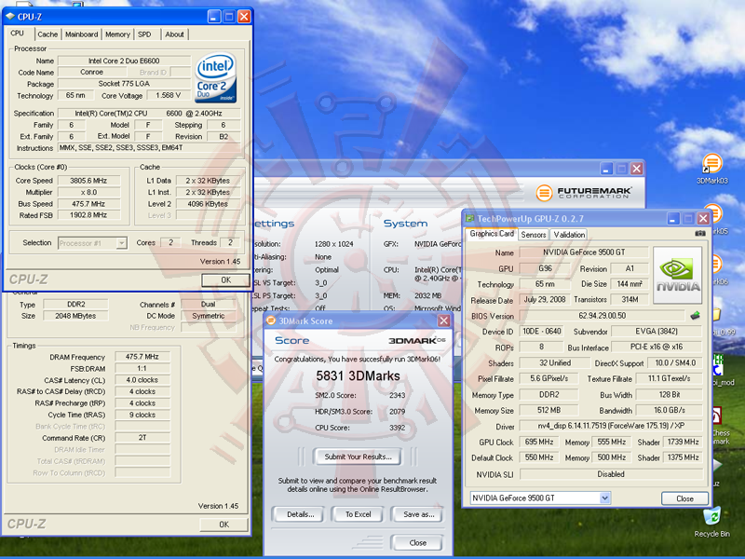Click the GPU-Z BIOS Version 62.94.29.00.50 field
Screen dimensions: 745x559
pos(602,316)
